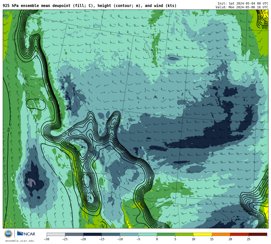The image size is (271, 244).
Task: Click the 20 colorbar tick label
Action: pos(230,239)
